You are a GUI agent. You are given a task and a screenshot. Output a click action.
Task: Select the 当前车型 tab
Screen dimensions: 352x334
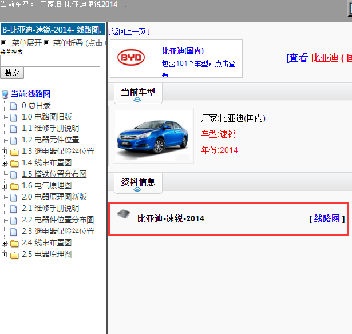138,92
